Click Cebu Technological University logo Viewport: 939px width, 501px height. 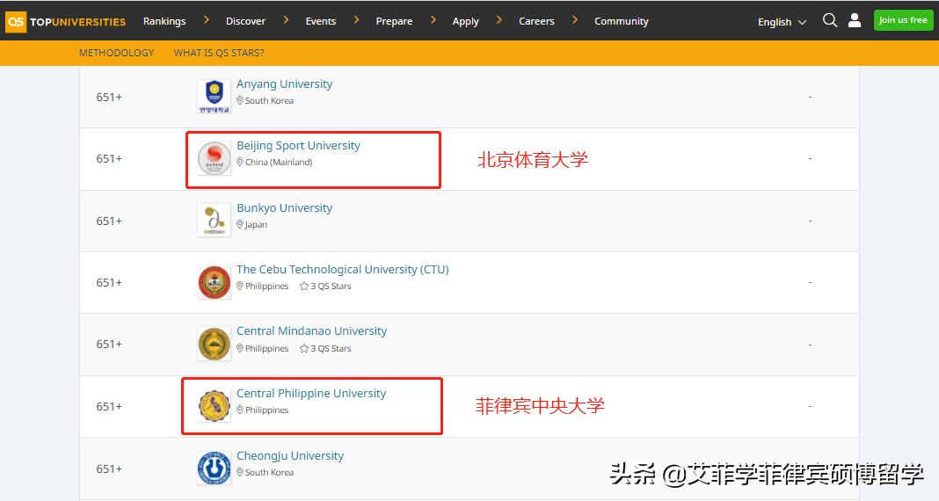pos(214,282)
